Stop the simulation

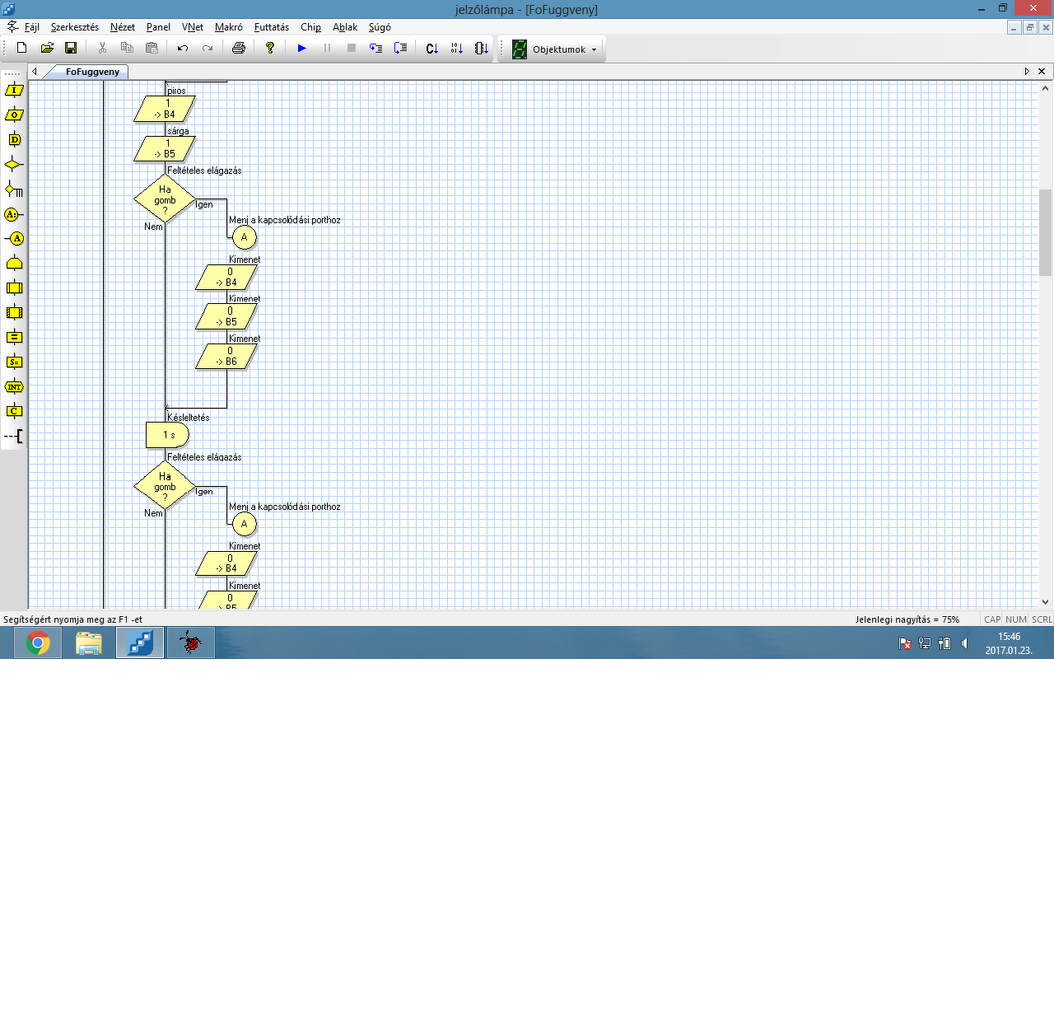pos(352,48)
